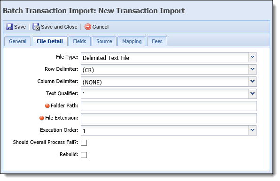Open the File Type dropdown arrow
Viewport: 280px width, 181px height.
point(252,57)
